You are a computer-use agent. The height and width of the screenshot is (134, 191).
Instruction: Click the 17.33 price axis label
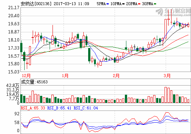(x=14, y=48)
